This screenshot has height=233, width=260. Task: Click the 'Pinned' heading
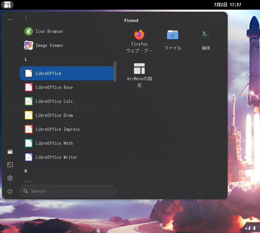(131, 20)
